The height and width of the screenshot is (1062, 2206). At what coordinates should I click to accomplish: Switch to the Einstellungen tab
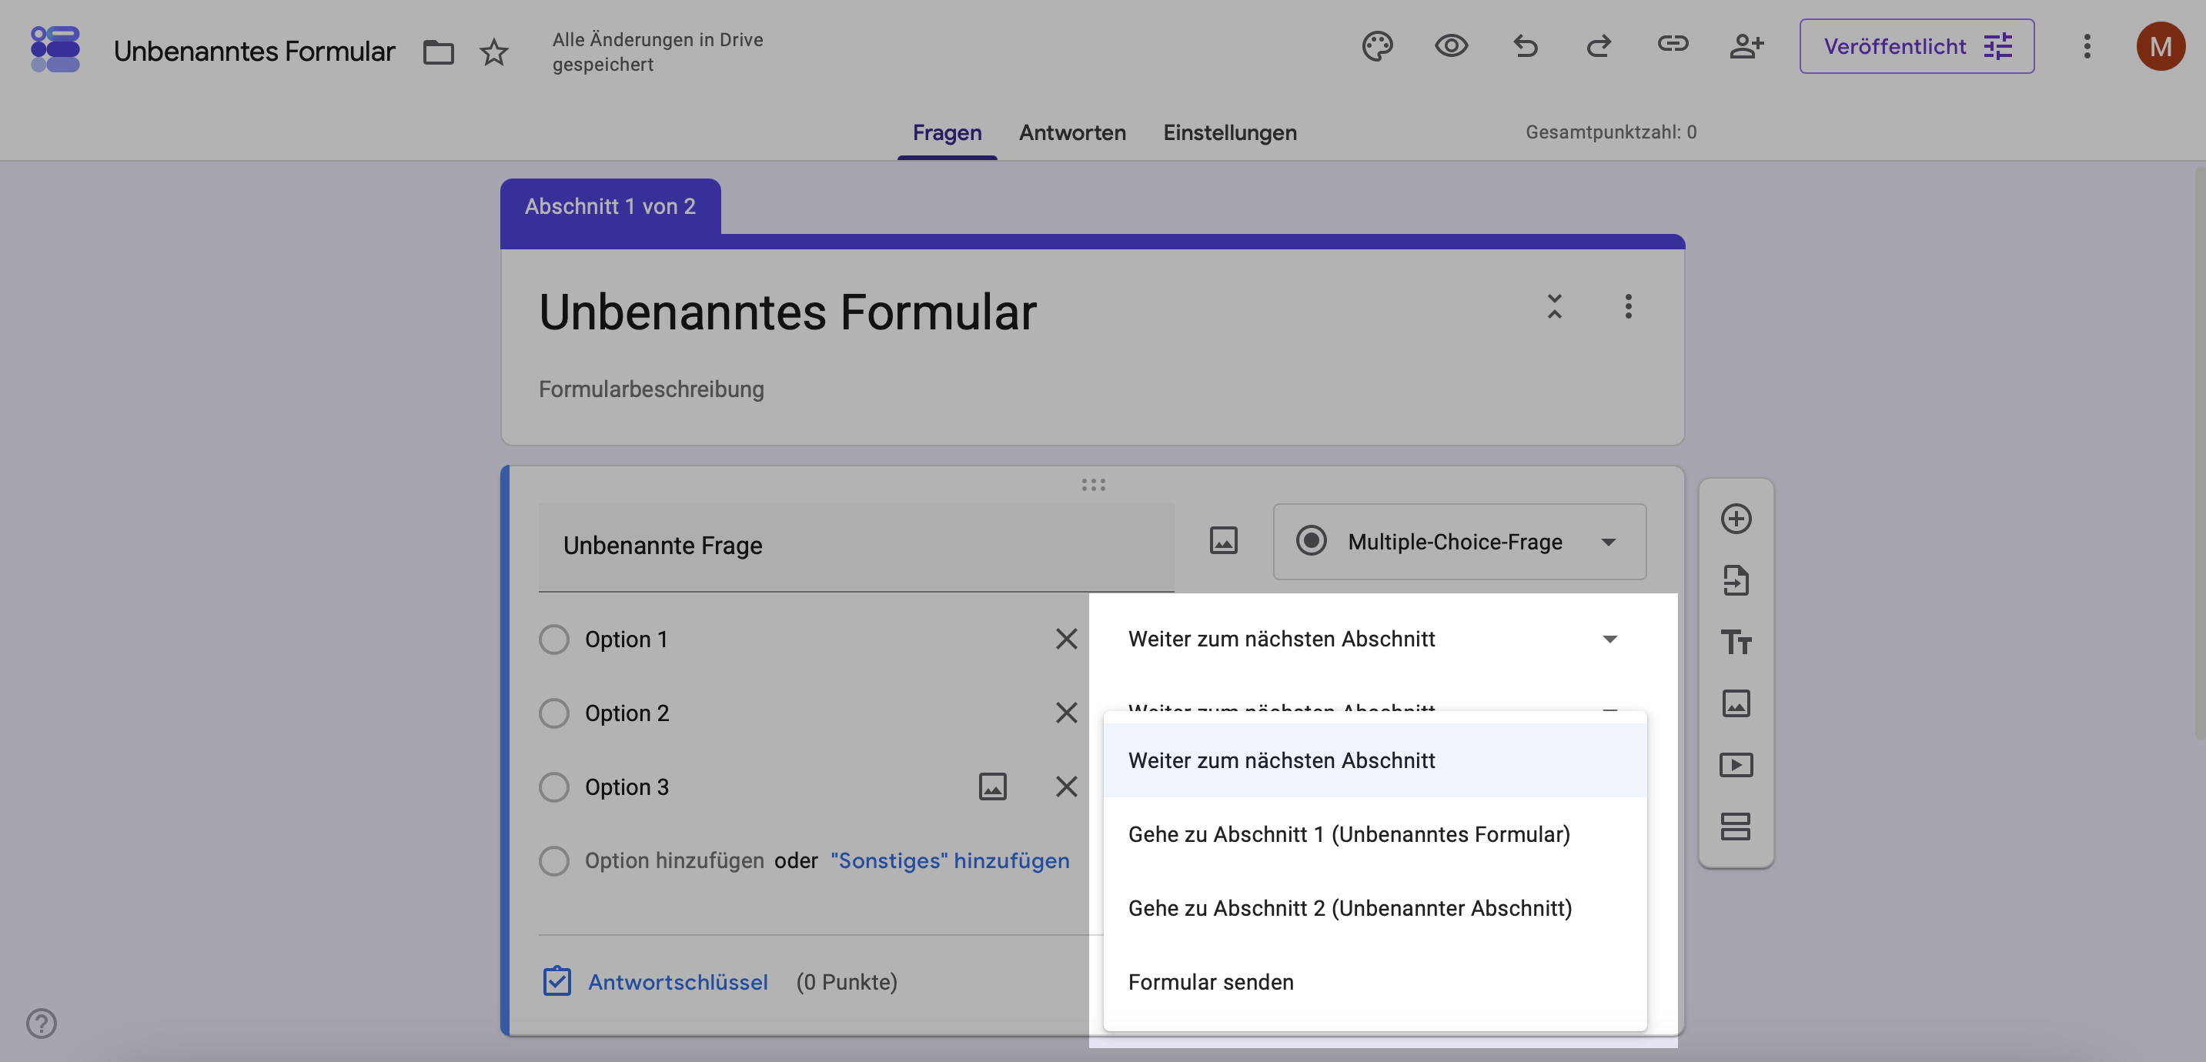[1229, 132]
